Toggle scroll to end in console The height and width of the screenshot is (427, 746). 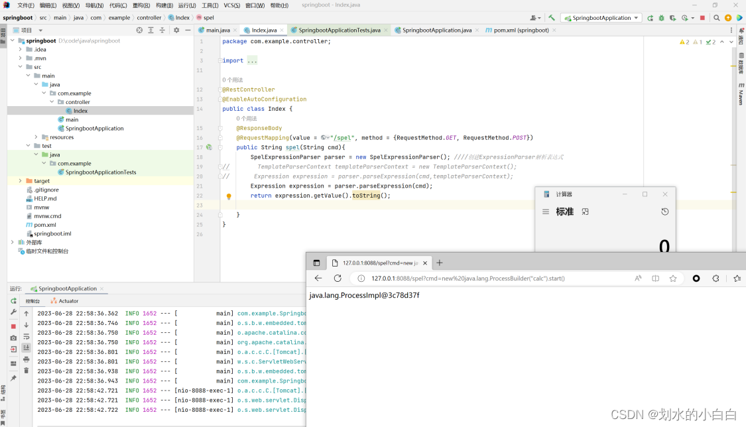pyautogui.click(x=26, y=347)
